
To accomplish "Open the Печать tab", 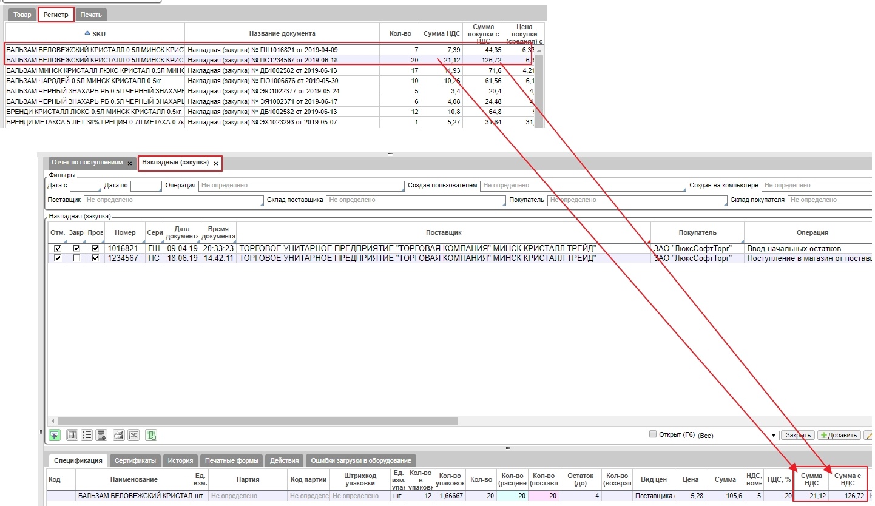I will pos(92,15).
